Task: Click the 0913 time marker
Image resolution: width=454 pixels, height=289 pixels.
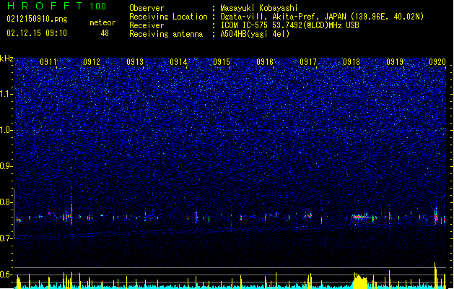Action: click(x=135, y=61)
